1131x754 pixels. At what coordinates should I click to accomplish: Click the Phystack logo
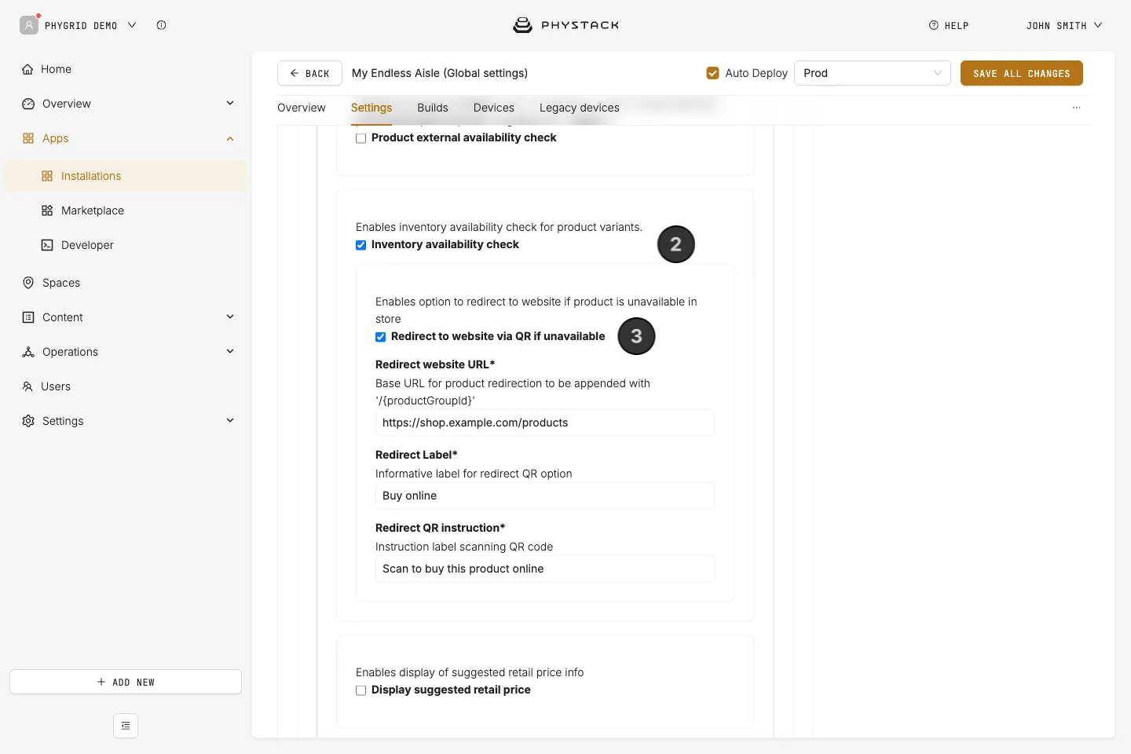click(x=565, y=25)
